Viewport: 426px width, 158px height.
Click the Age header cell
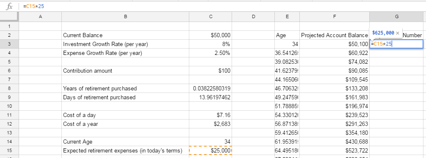[x=287, y=35]
